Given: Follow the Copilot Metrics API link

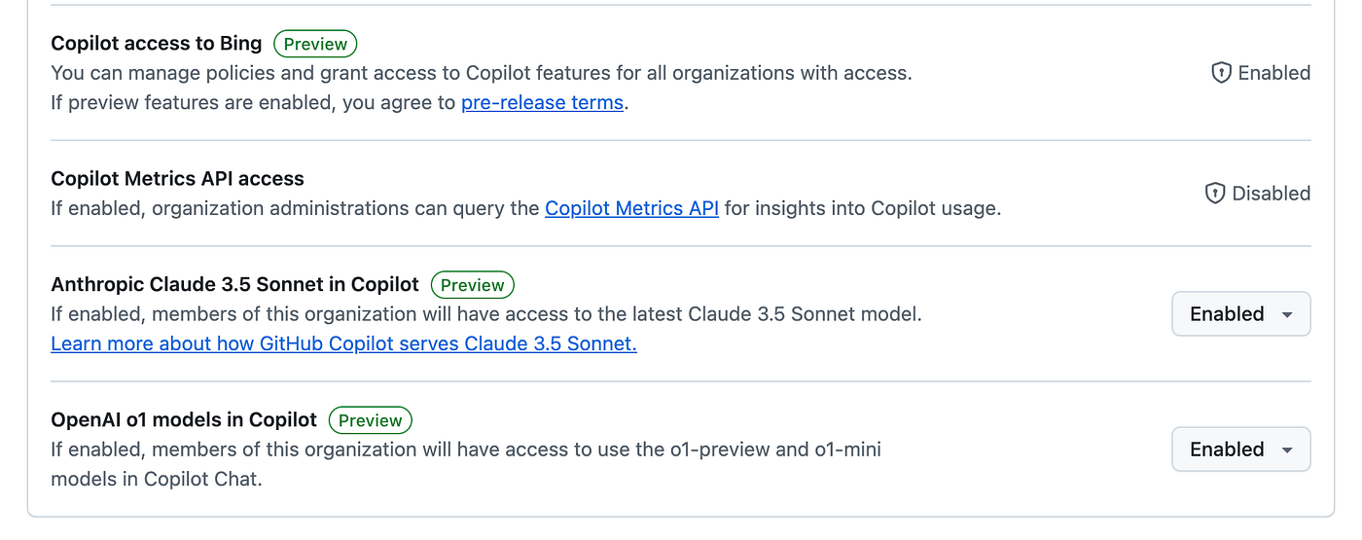Looking at the screenshot, I should point(631,208).
